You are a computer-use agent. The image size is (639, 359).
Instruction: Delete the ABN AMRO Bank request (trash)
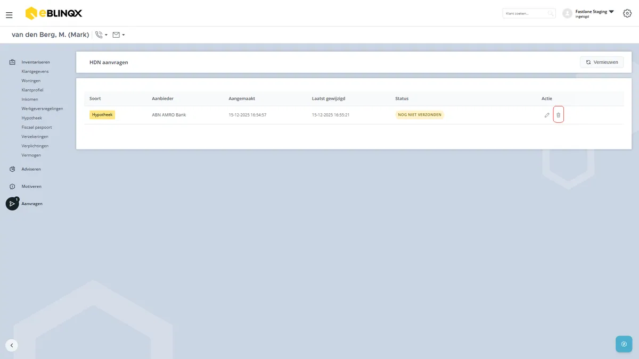(559, 115)
